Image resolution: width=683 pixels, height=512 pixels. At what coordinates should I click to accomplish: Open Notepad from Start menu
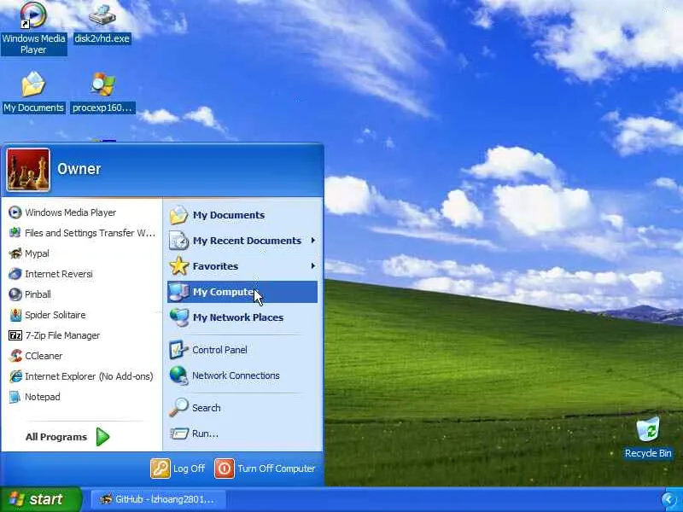coord(81,397)
